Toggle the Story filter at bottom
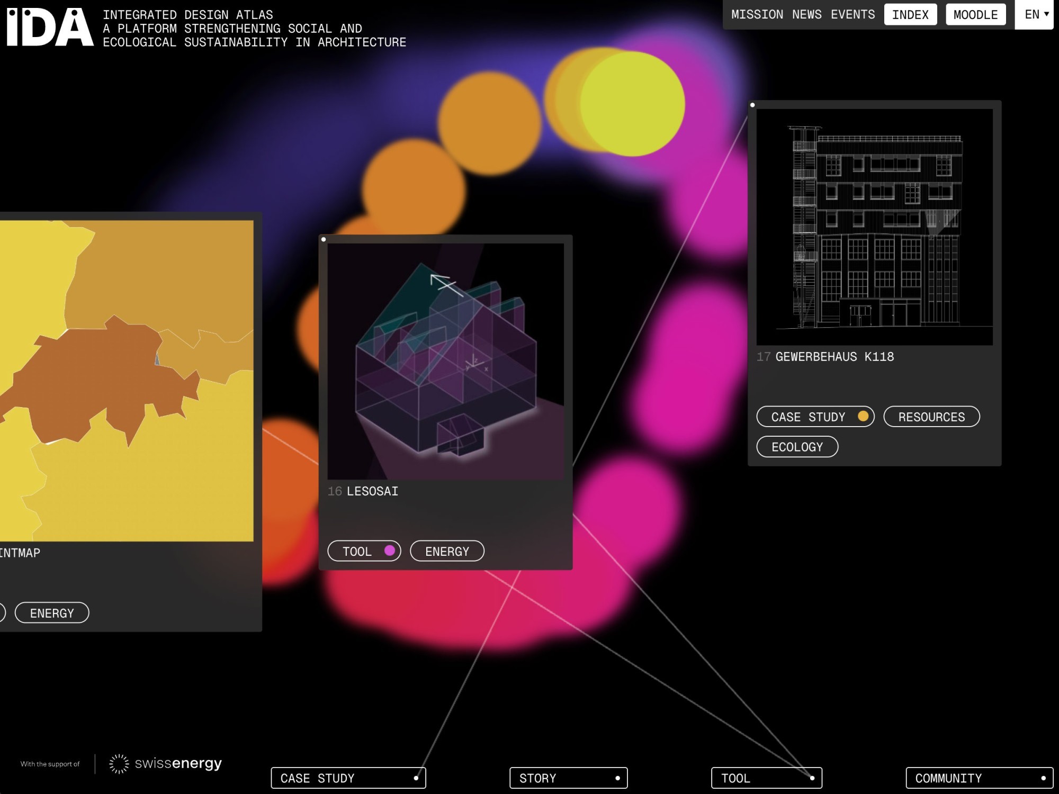Screen dimensions: 1059x794 [x=569, y=778]
